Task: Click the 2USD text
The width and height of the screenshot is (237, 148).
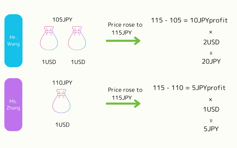Action: click(x=211, y=42)
